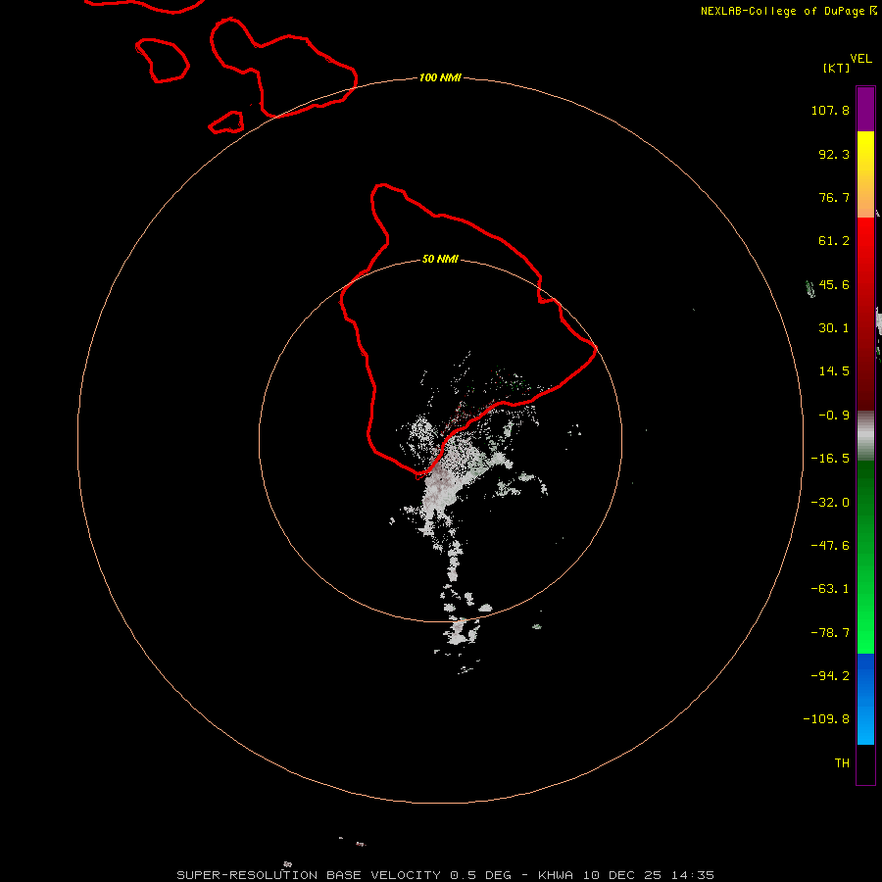Select the -63.1 velocity scale value
882x882 pixels.
click(x=830, y=589)
